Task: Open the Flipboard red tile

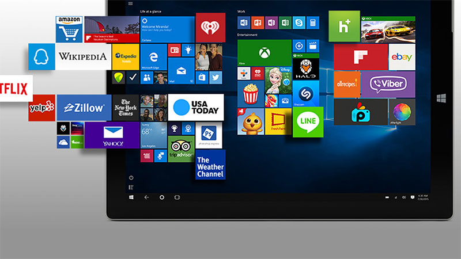Action: click(360, 57)
